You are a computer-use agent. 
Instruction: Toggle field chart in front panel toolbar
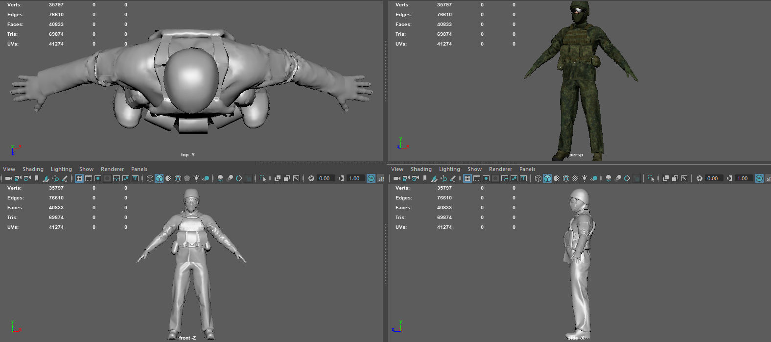[x=117, y=178]
